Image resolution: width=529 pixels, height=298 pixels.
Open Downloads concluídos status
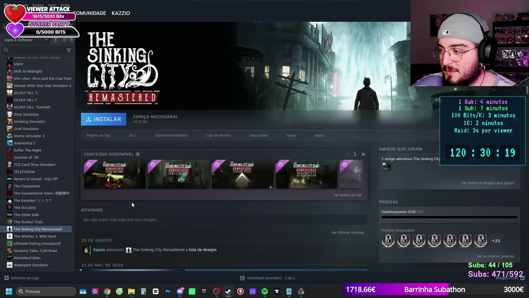268,278
